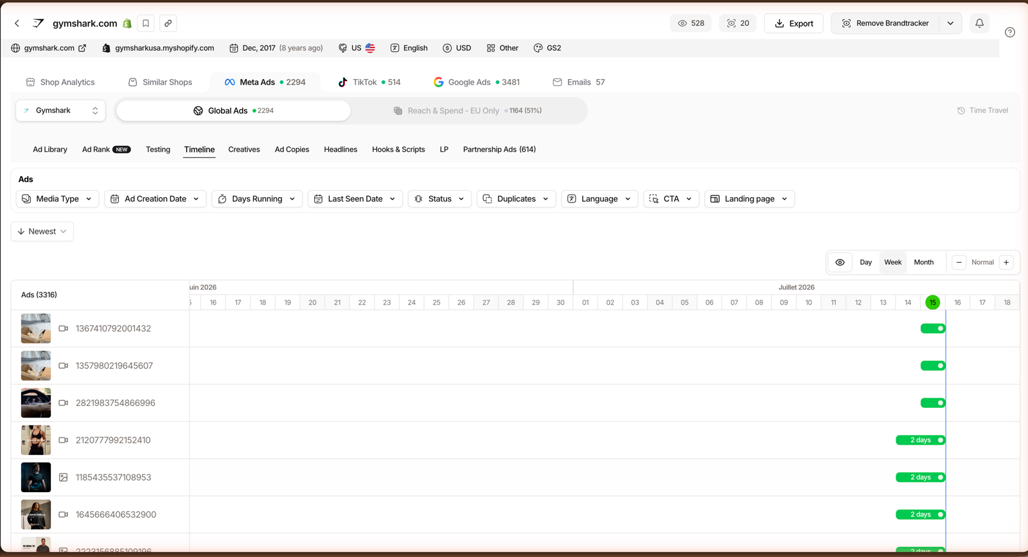1028x557 pixels.
Task: Click the Export button
Action: (x=793, y=23)
